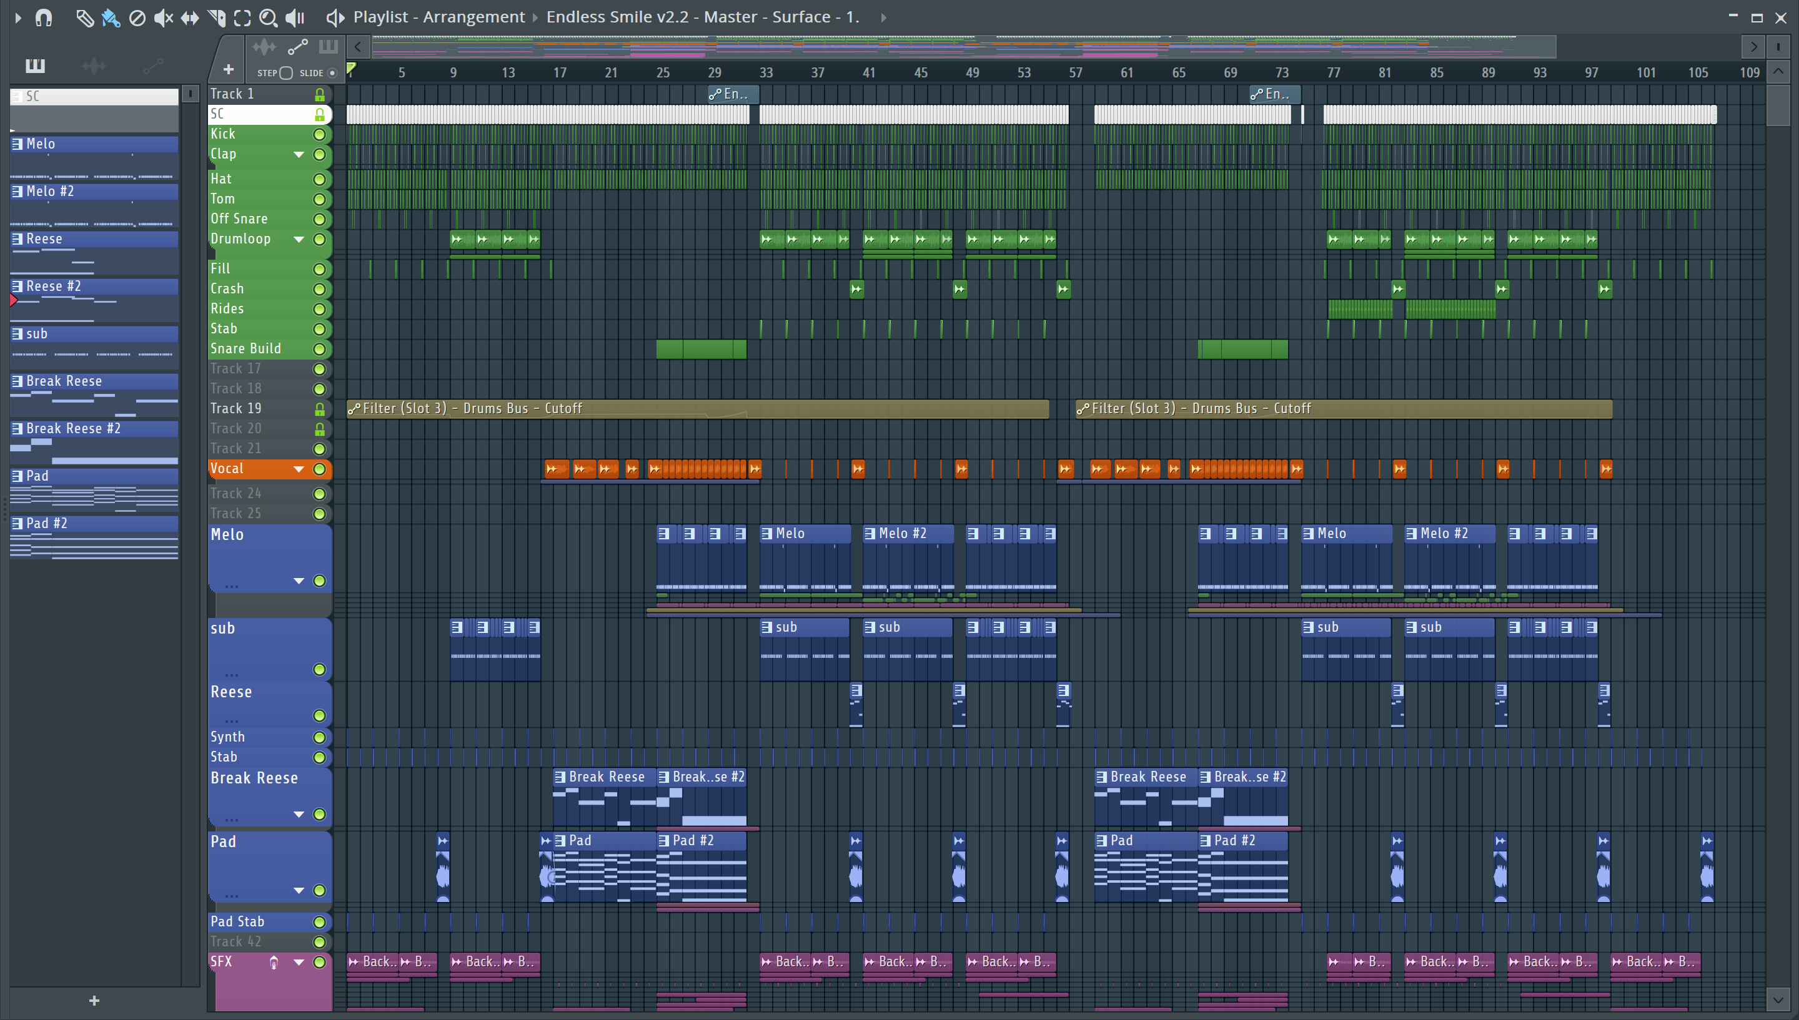The image size is (1799, 1020).
Task: Click the vertical playlist scrollbar thumb
Action: pos(1778,105)
